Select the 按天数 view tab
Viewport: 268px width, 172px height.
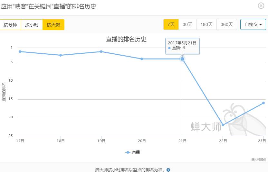pos(53,25)
